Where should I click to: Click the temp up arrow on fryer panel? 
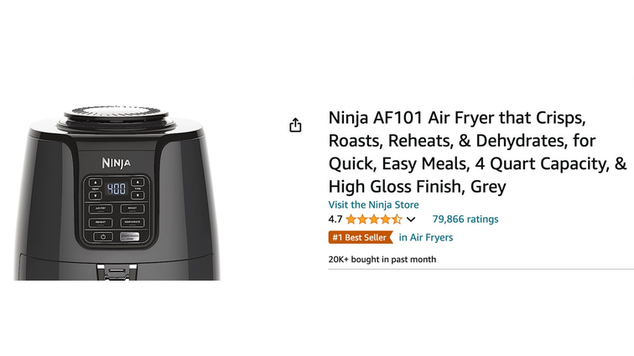(x=96, y=183)
